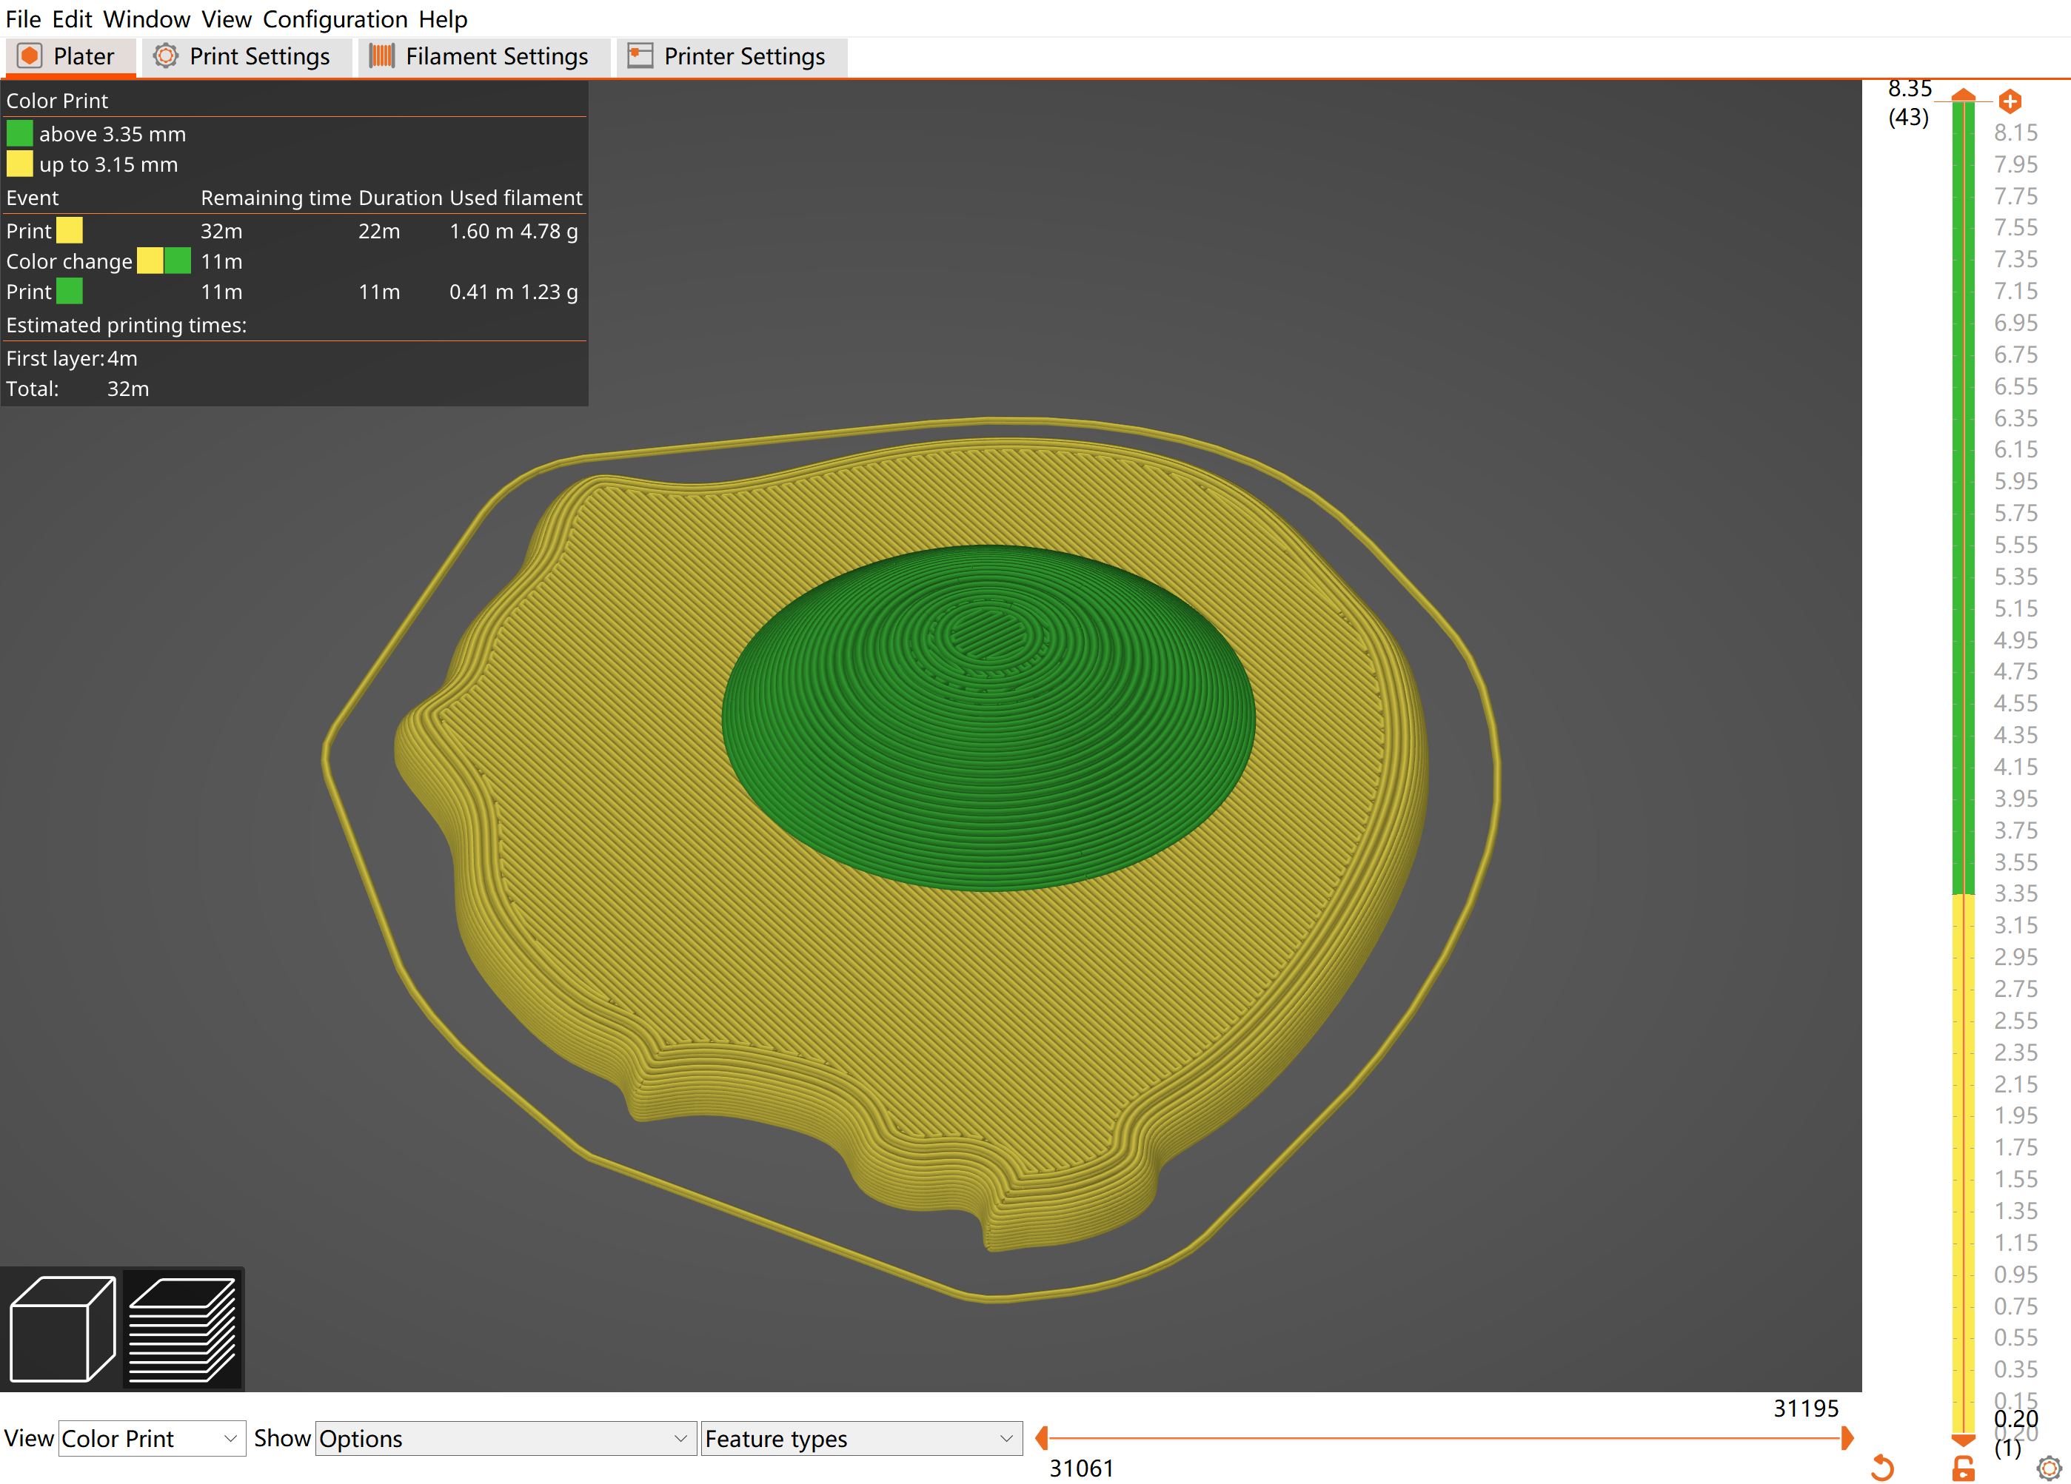Screen dimensions: 2071x1484
Task: Open the View menu
Action: [x=227, y=19]
